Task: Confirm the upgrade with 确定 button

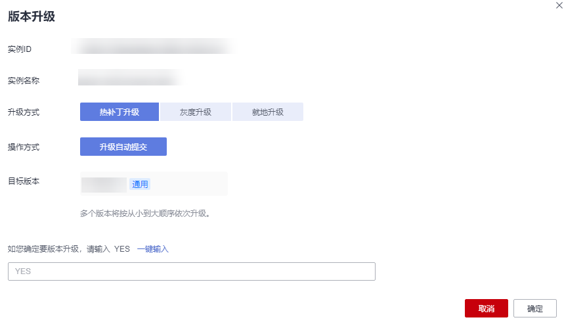Action: pos(534,308)
